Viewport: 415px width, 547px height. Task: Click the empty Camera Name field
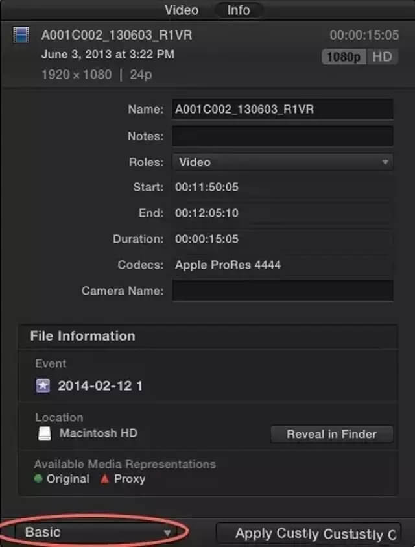coord(282,291)
